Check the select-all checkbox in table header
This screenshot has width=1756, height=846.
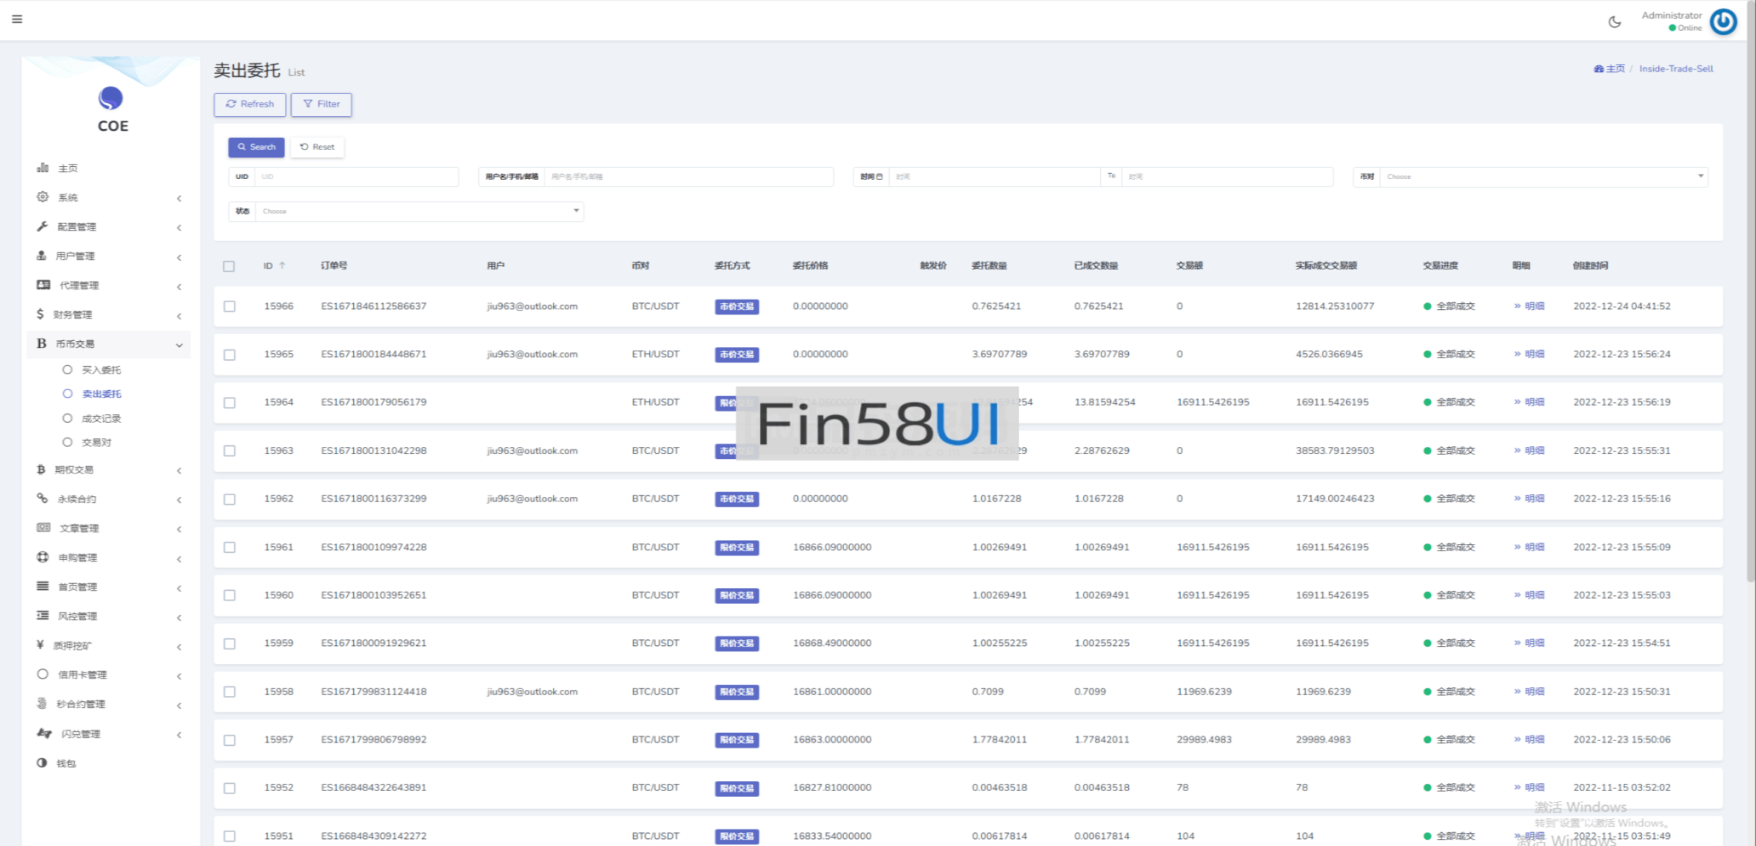pos(229,266)
